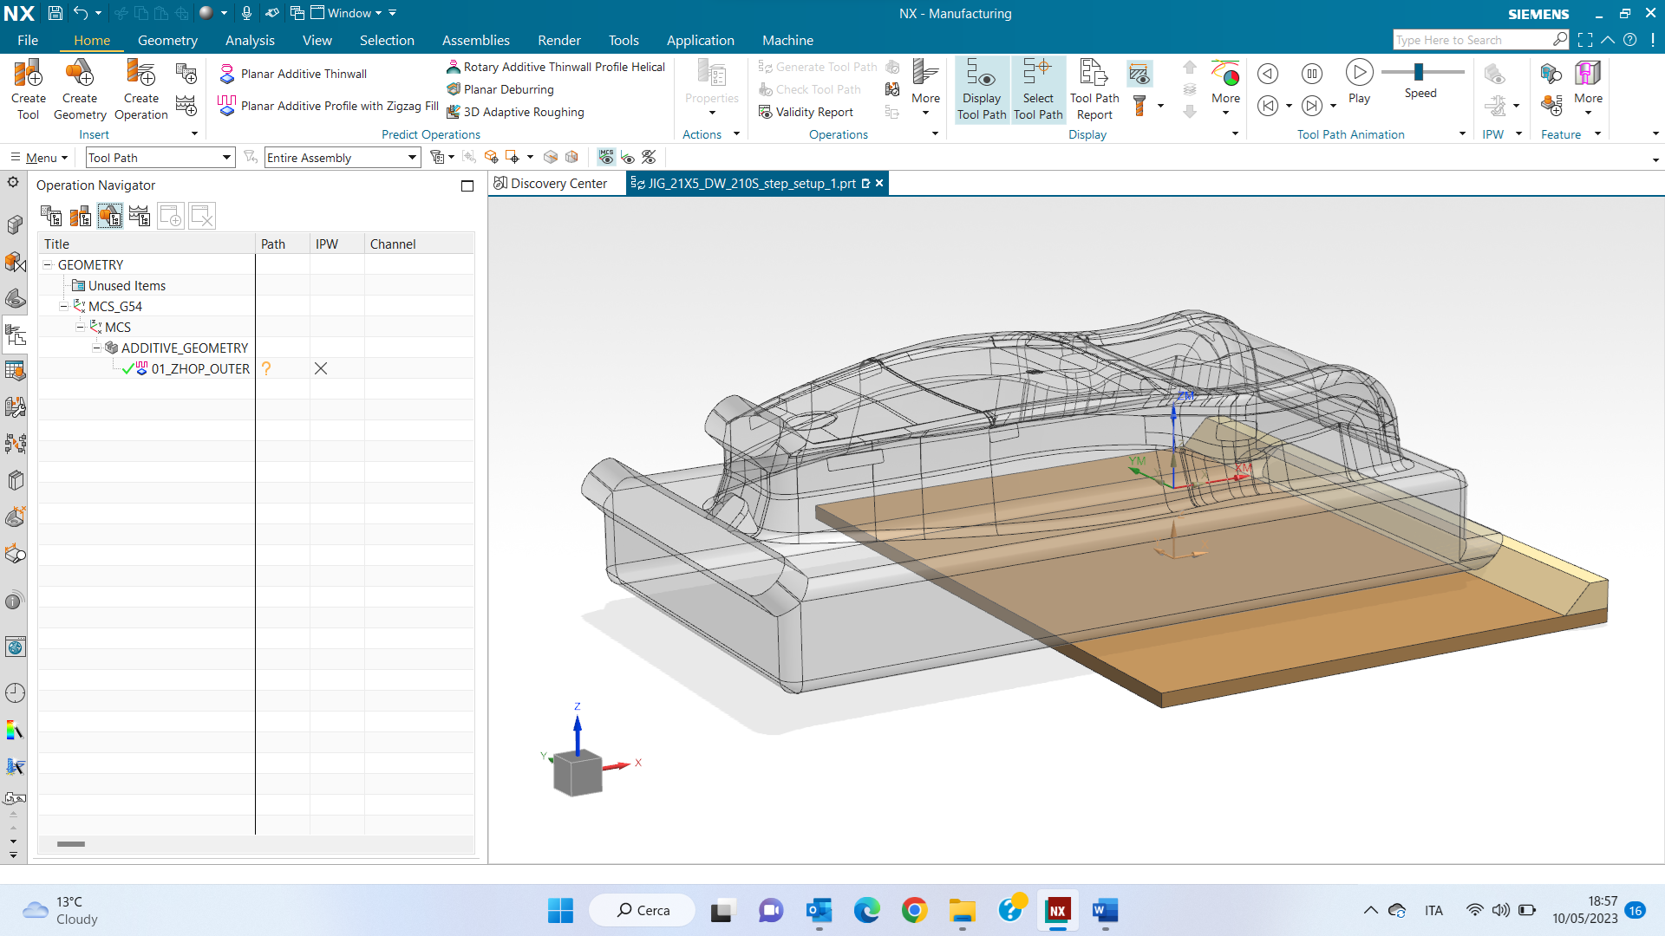Toggle Display Tool Path
The width and height of the screenshot is (1665, 936).
(x=982, y=89)
